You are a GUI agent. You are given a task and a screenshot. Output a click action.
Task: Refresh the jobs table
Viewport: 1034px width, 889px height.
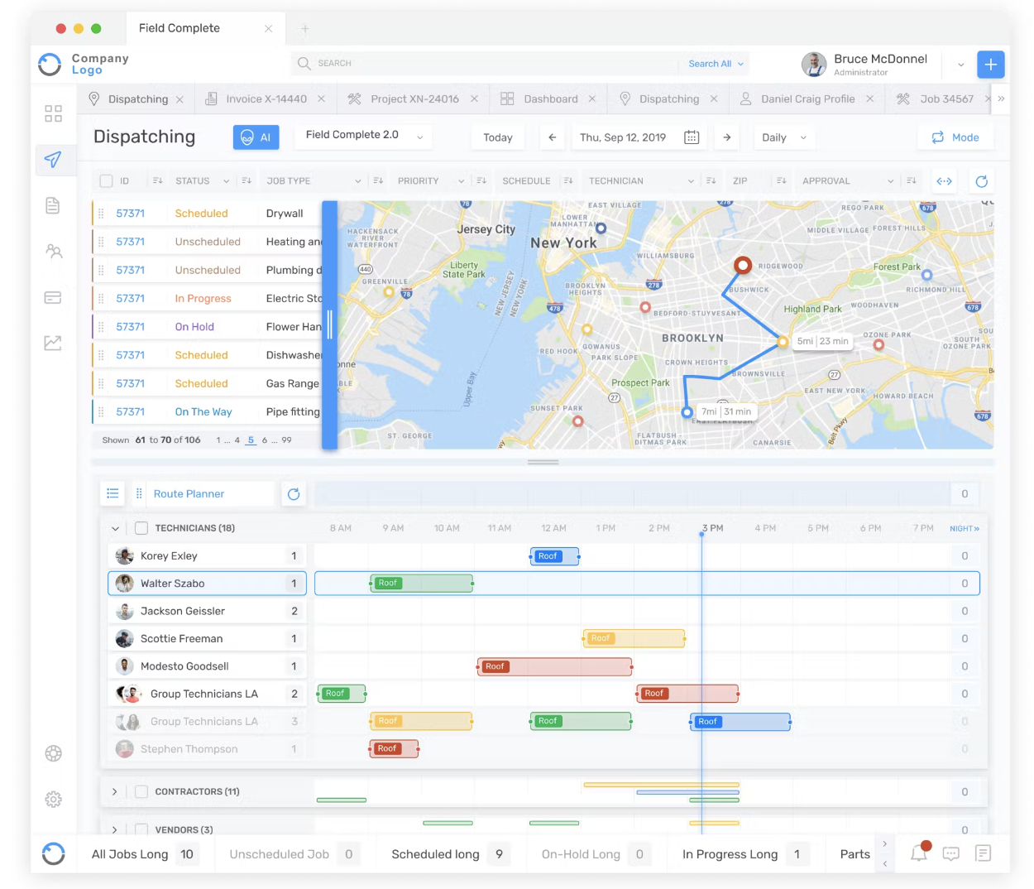982,181
